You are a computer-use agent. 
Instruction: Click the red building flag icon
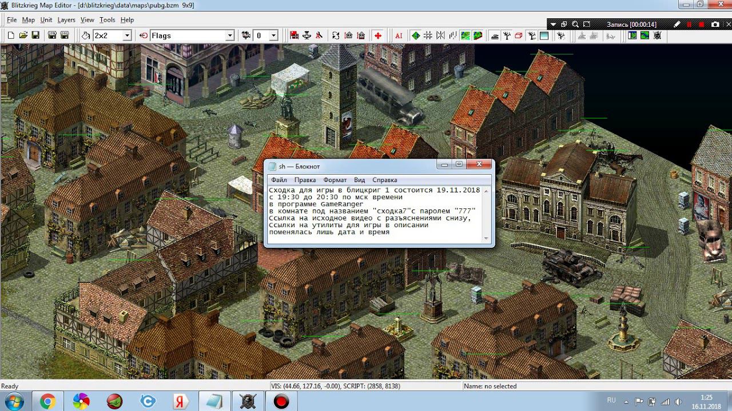coord(294,35)
